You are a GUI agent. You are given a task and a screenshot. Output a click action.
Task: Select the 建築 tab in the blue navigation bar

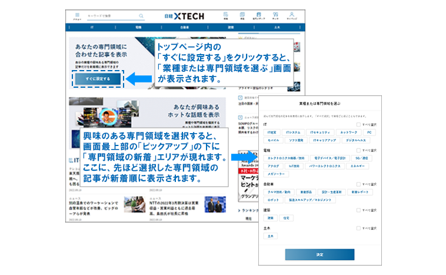click(x=231, y=27)
